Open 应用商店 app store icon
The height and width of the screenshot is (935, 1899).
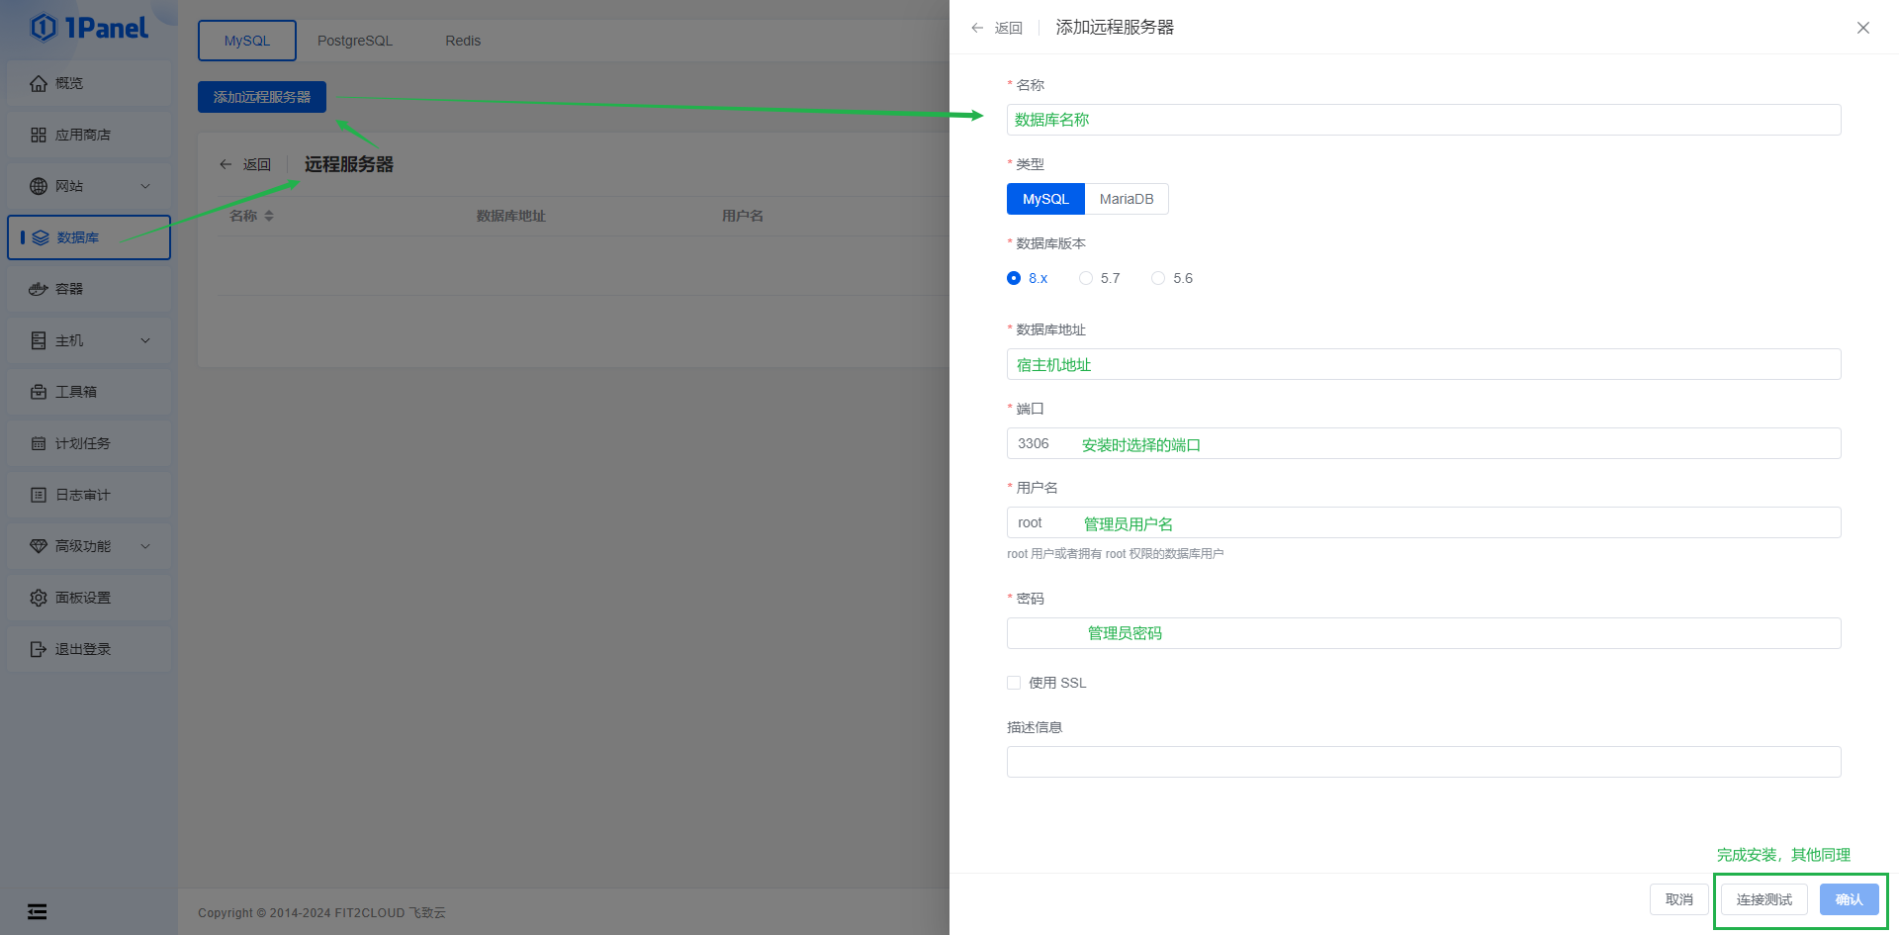click(39, 135)
